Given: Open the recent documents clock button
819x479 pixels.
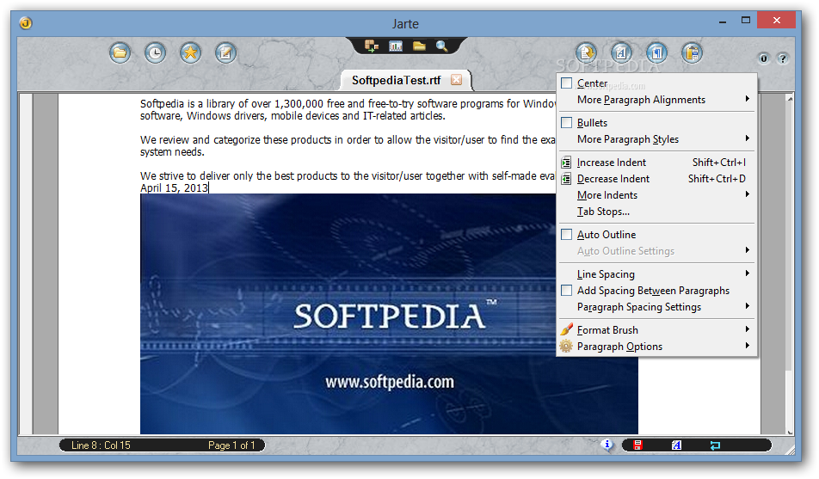Looking at the screenshot, I should [x=155, y=52].
